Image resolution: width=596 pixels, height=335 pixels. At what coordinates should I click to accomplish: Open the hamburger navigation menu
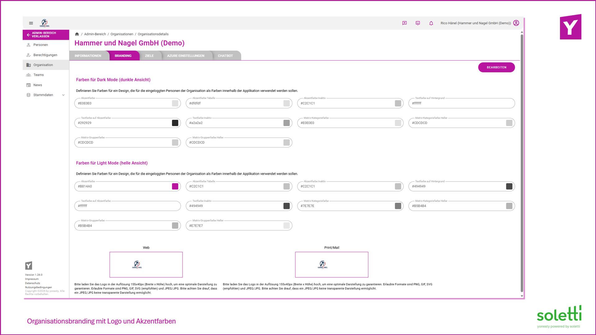pyautogui.click(x=31, y=23)
